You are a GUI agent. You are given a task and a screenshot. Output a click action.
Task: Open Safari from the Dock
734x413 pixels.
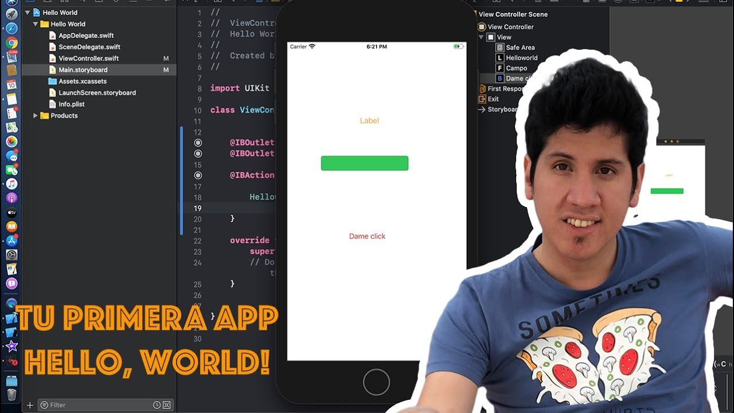[11, 28]
